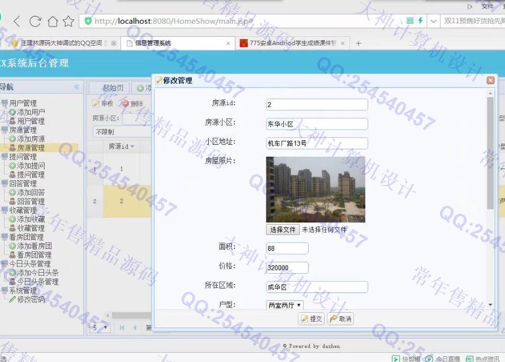Open 快剪辑 in the browser status bar

pyautogui.click(x=406, y=359)
